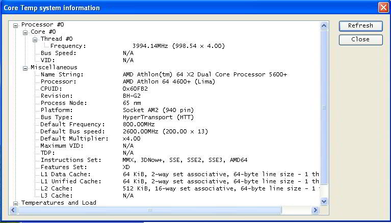The width and height of the screenshot is (391, 223).
Task: Select the Default Multiplier row
Action: (x=91, y=138)
